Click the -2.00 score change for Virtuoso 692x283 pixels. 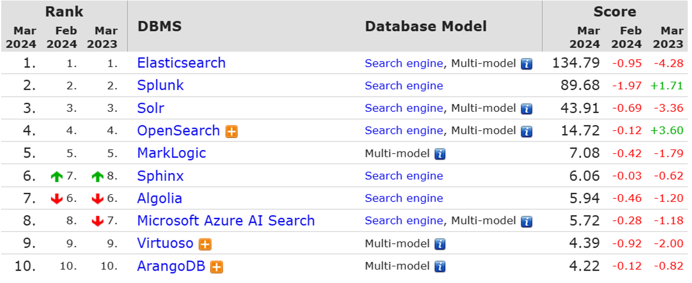point(669,244)
